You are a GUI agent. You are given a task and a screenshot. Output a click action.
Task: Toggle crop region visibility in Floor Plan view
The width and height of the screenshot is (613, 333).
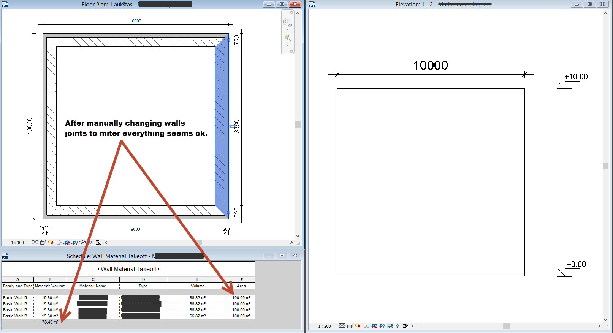point(75,242)
